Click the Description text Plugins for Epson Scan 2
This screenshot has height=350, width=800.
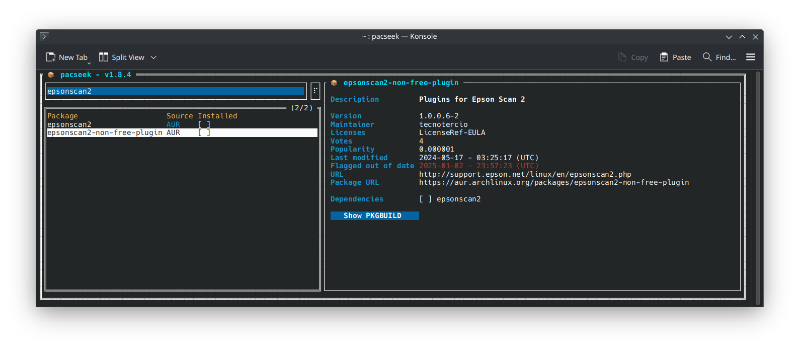[x=472, y=99]
